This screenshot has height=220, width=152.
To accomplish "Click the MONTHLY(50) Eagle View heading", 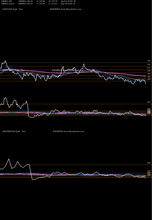I will click(x=14, y=131).
